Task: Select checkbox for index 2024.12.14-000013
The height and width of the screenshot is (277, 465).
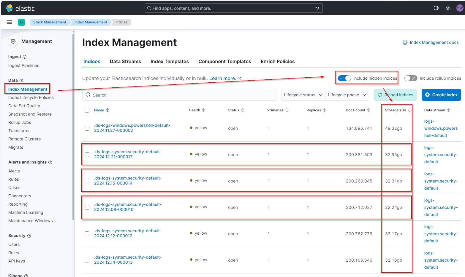Action: tap(87, 260)
